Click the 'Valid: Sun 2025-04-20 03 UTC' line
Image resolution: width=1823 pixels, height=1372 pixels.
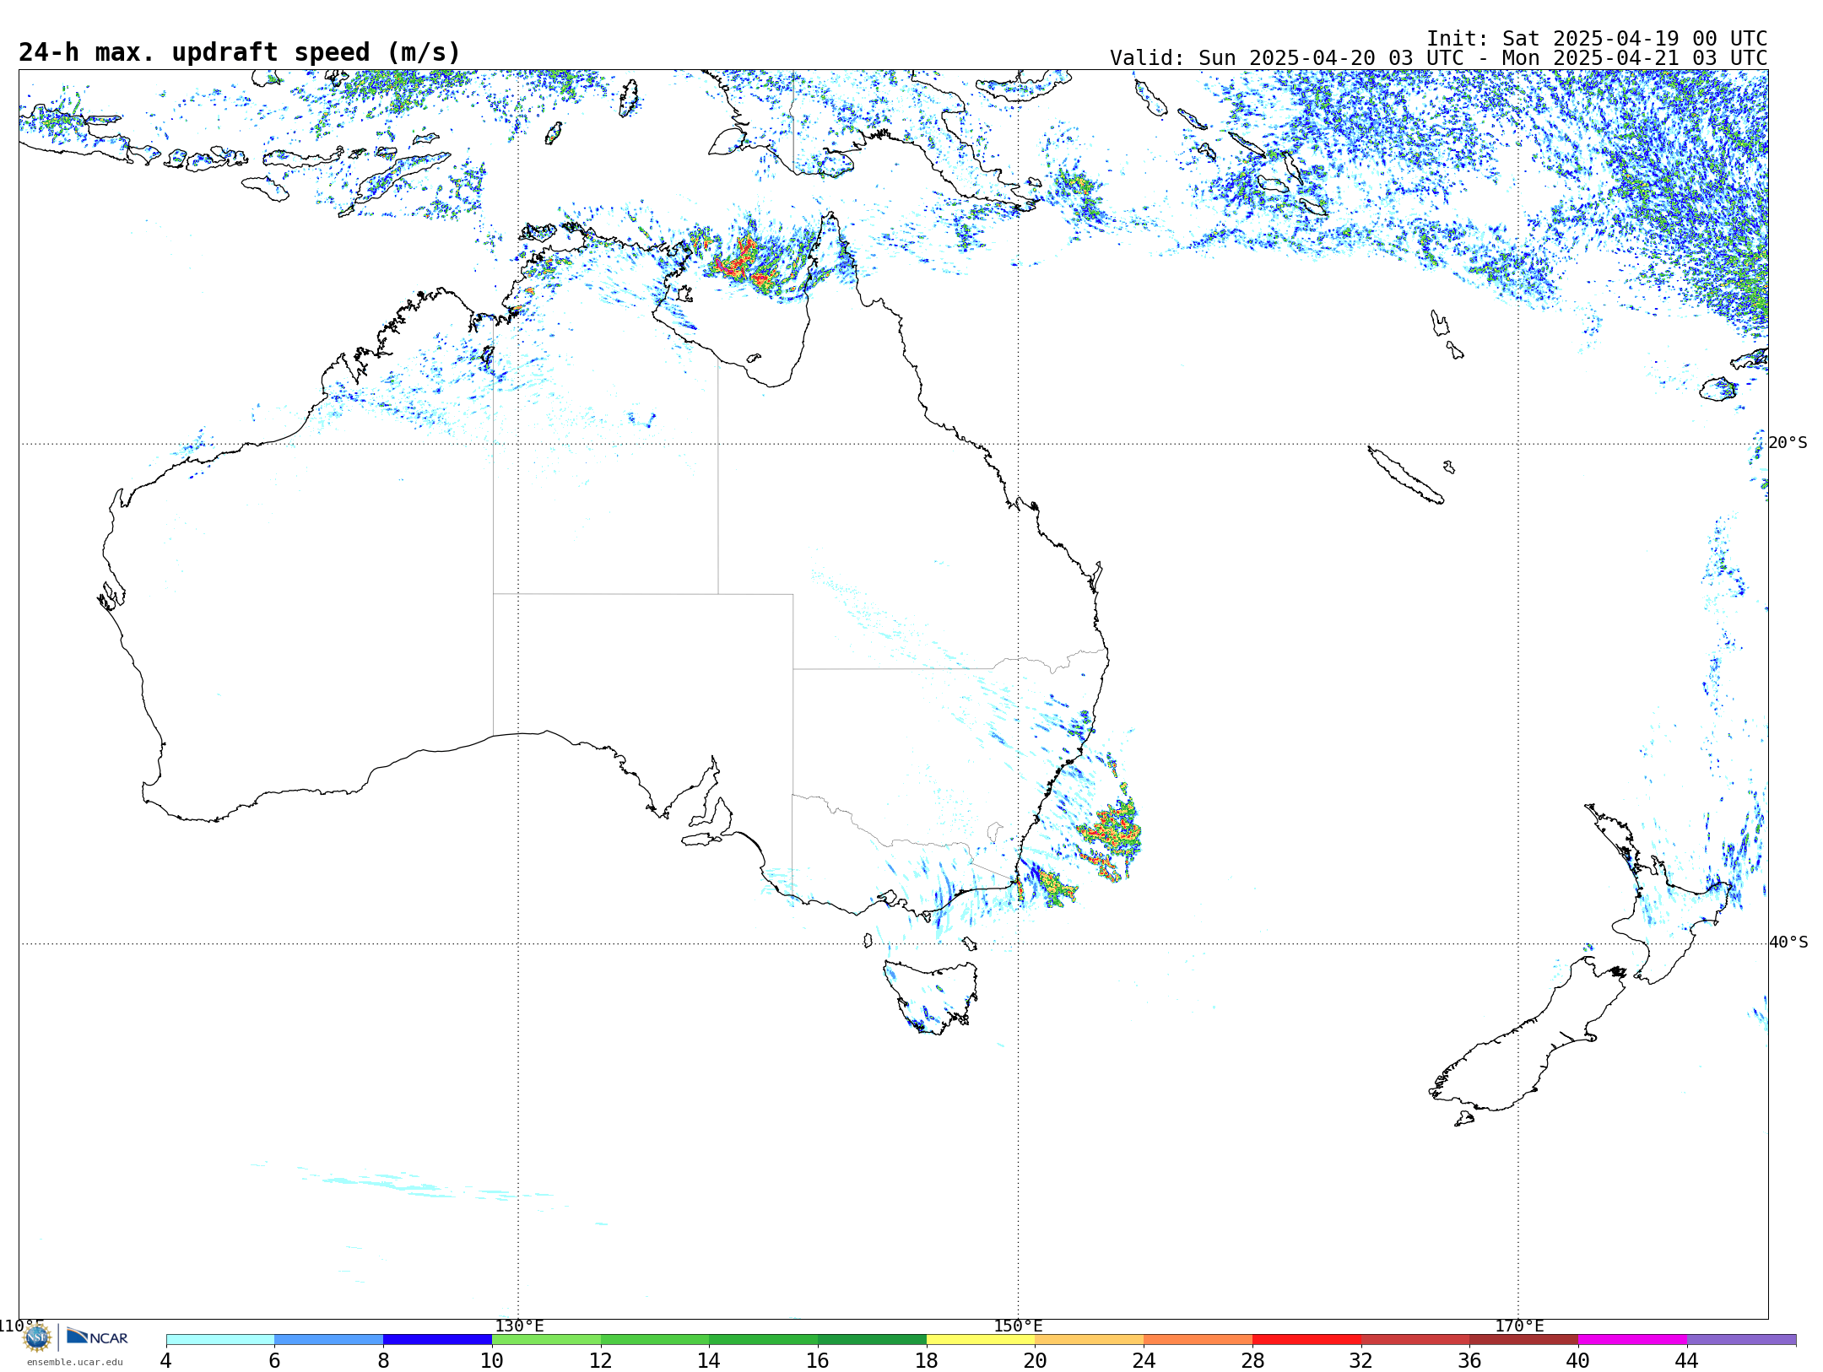coord(1438,58)
